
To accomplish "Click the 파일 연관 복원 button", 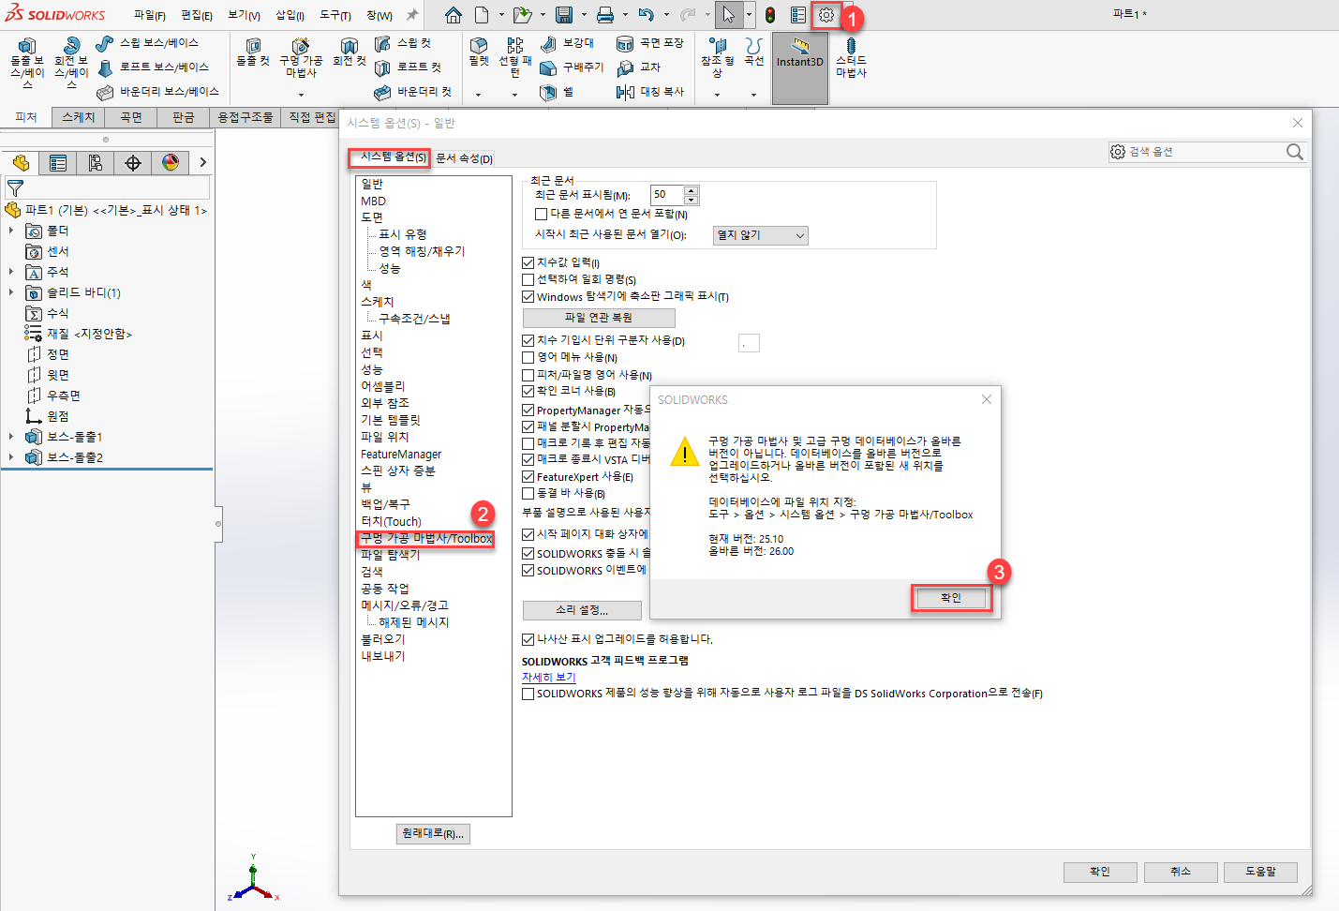I will (x=599, y=318).
